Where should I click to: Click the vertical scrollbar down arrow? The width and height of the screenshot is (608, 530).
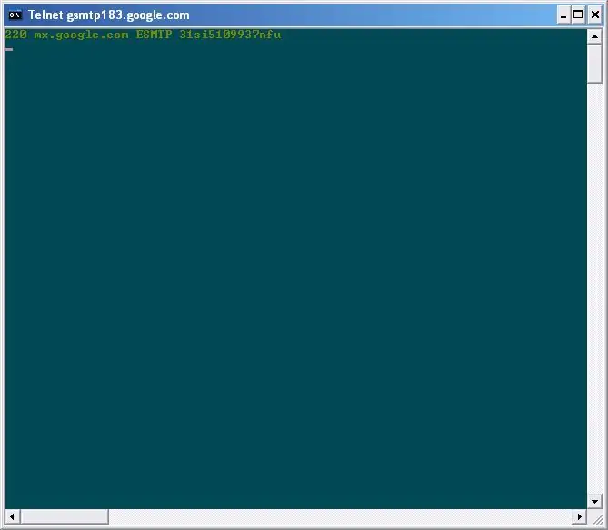(594, 501)
